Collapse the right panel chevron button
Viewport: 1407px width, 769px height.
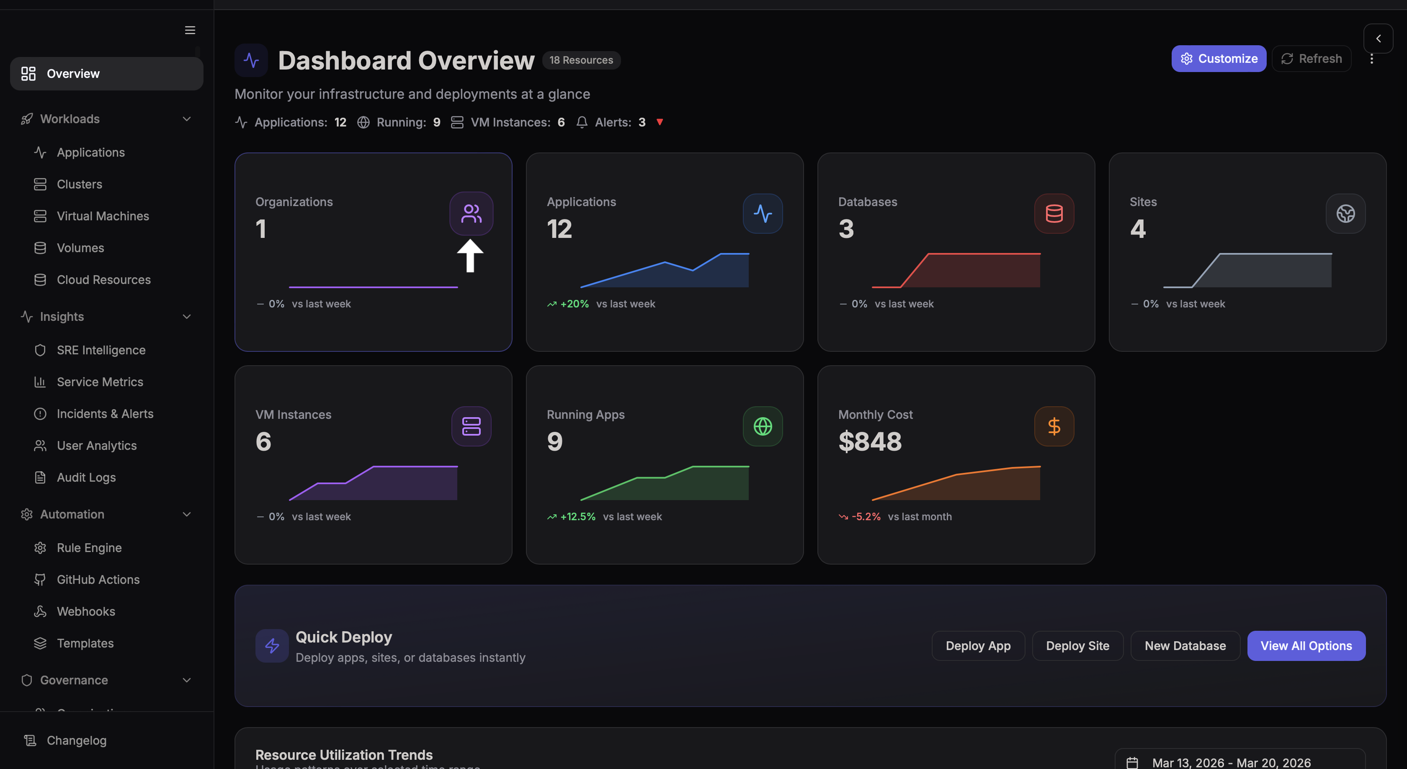click(1378, 38)
